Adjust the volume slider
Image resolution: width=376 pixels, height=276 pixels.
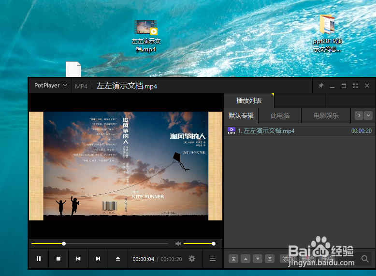200,244
